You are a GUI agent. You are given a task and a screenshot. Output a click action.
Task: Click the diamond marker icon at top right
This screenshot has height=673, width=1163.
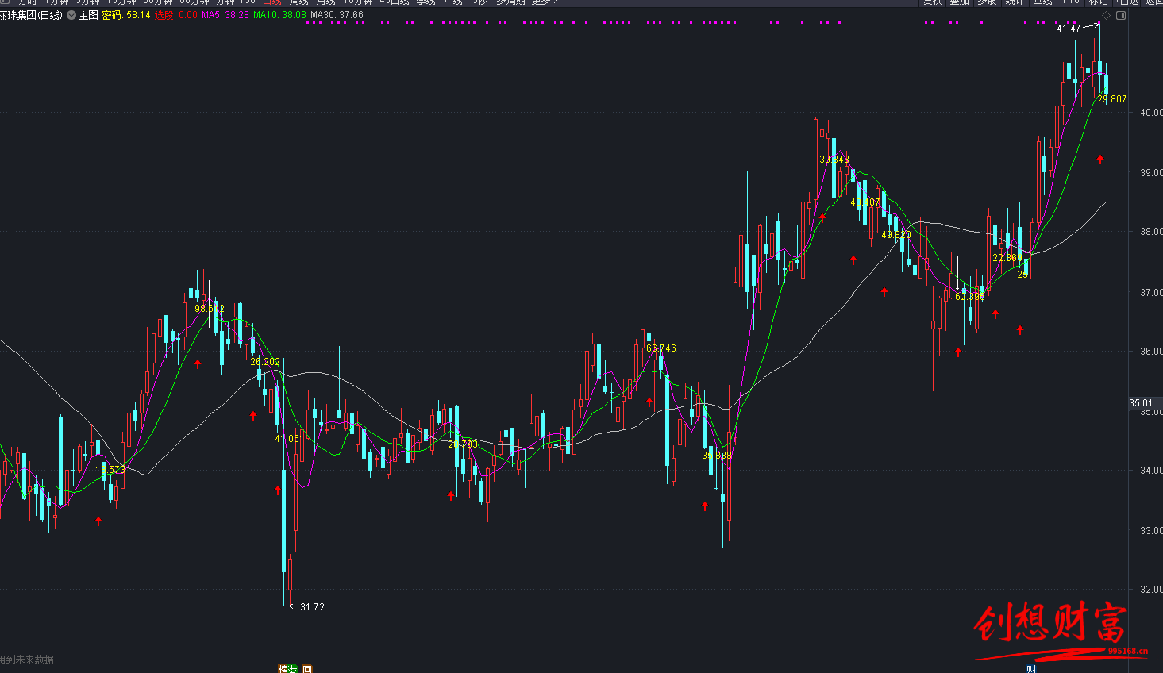(x=1107, y=15)
